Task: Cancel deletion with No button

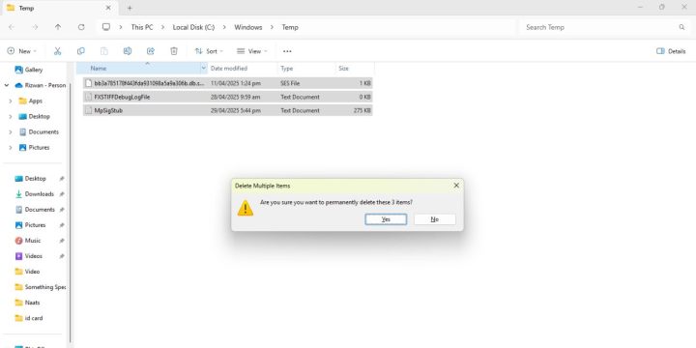Action: (435, 219)
